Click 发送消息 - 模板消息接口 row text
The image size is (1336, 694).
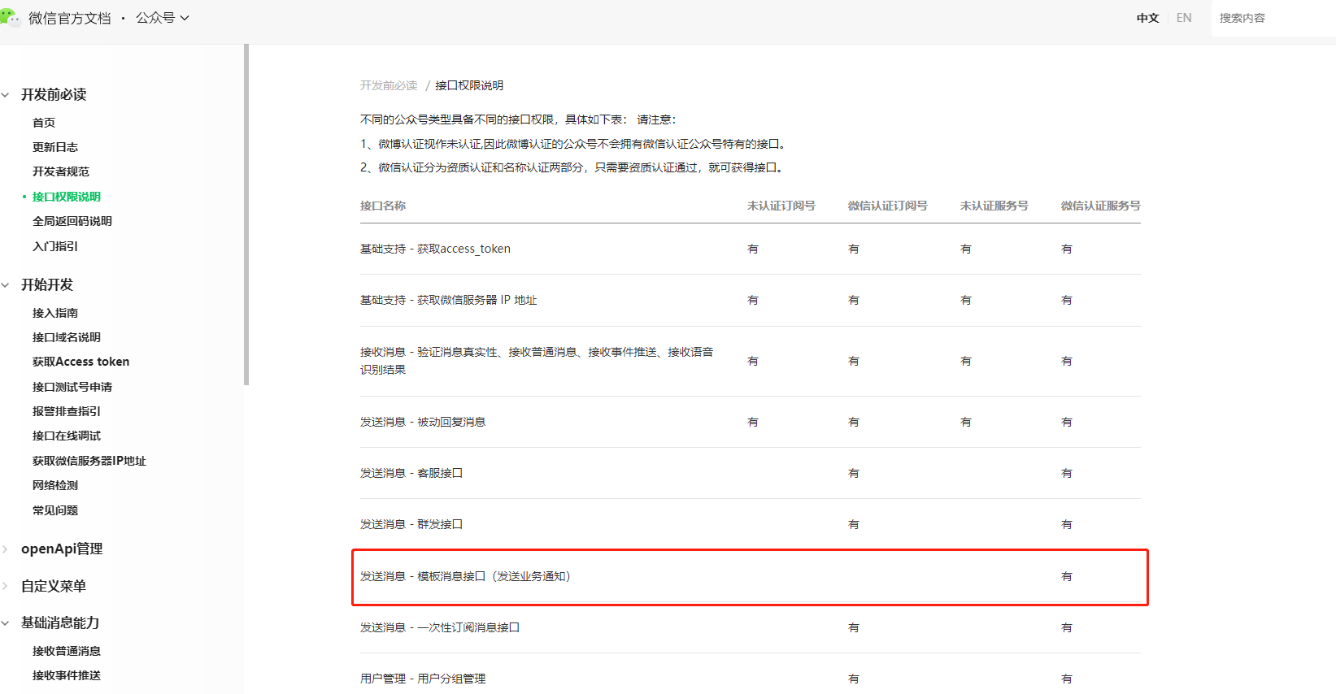click(x=466, y=576)
